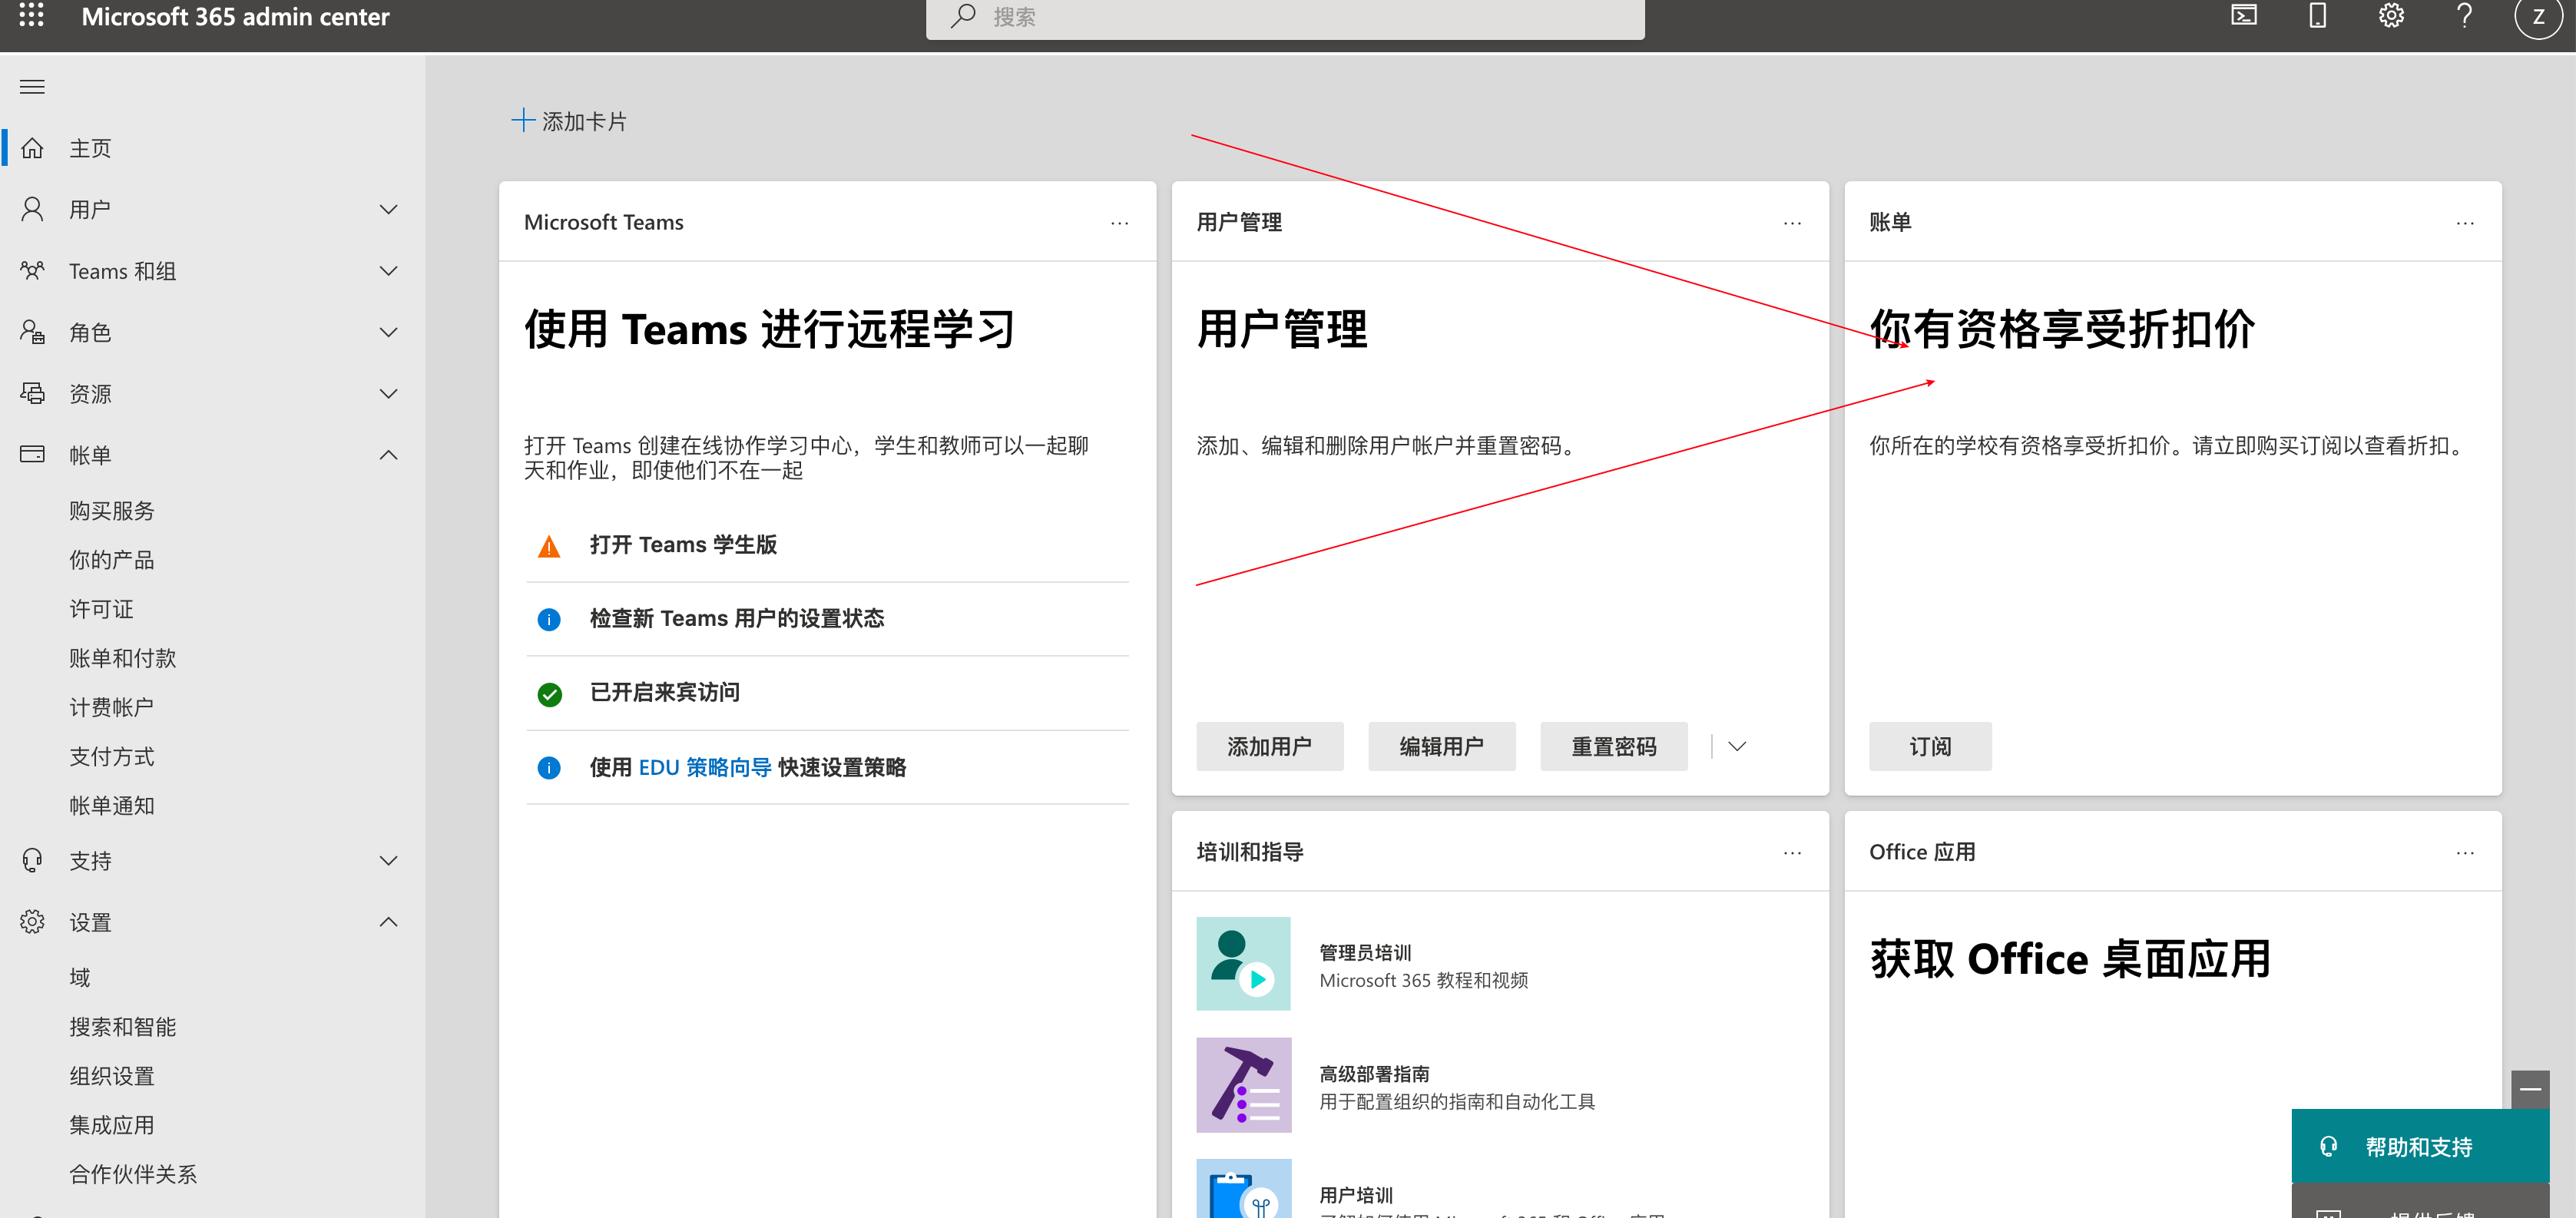Open 你的产品 under billing
Viewport: 2576px width, 1218px height.
click(x=112, y=560)
